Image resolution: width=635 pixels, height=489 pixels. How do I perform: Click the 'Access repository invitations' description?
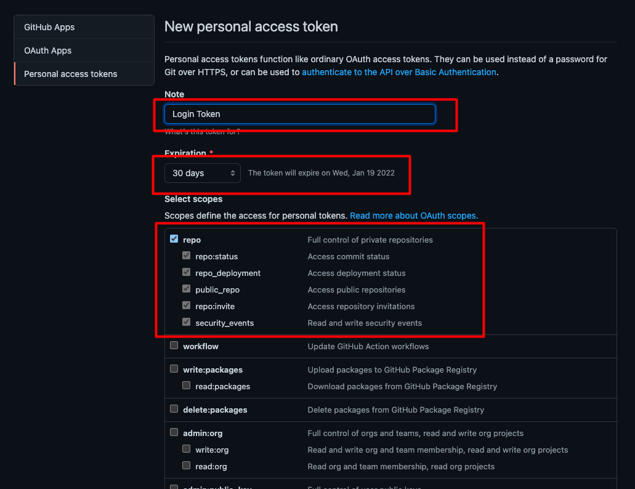(361, 307)
